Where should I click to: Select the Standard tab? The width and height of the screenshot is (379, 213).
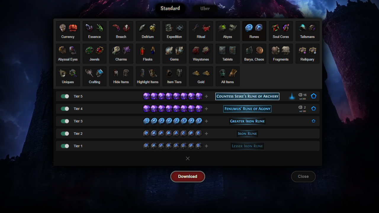170,8
